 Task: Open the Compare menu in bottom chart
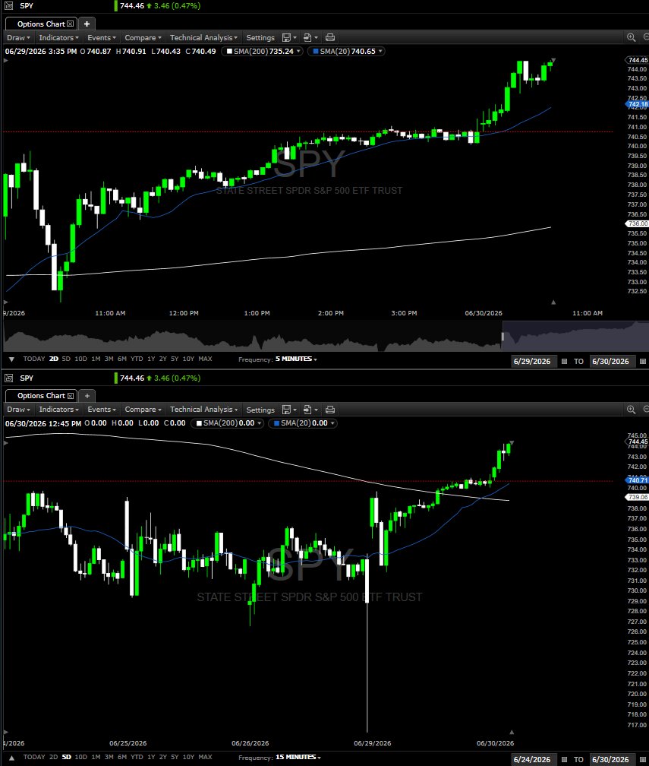click(x=143, y=410)
